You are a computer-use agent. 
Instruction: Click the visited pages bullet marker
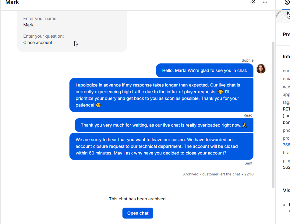click(x=284, y=205)
